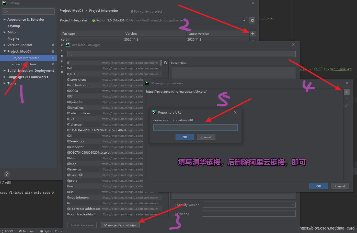Screen dimensions: 357x233
Task: Click the Install Package button
Action: (82, 225)
